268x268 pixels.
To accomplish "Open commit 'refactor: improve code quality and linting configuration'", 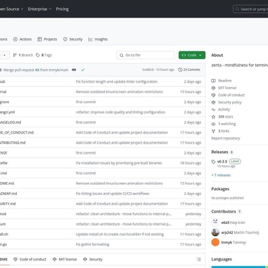I will [120, 112].
